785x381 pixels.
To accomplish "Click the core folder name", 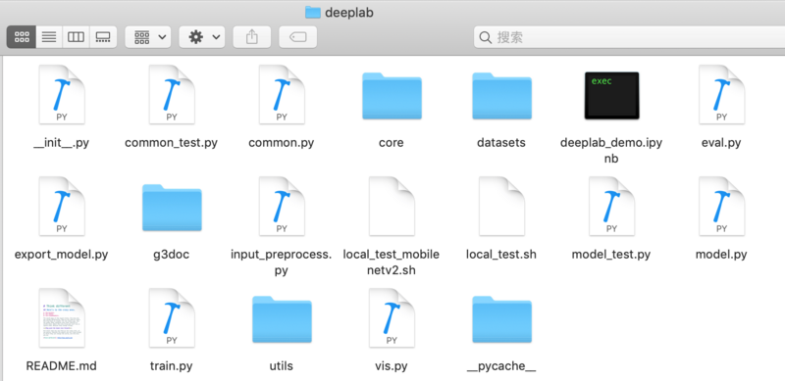I will pos(391,142).
